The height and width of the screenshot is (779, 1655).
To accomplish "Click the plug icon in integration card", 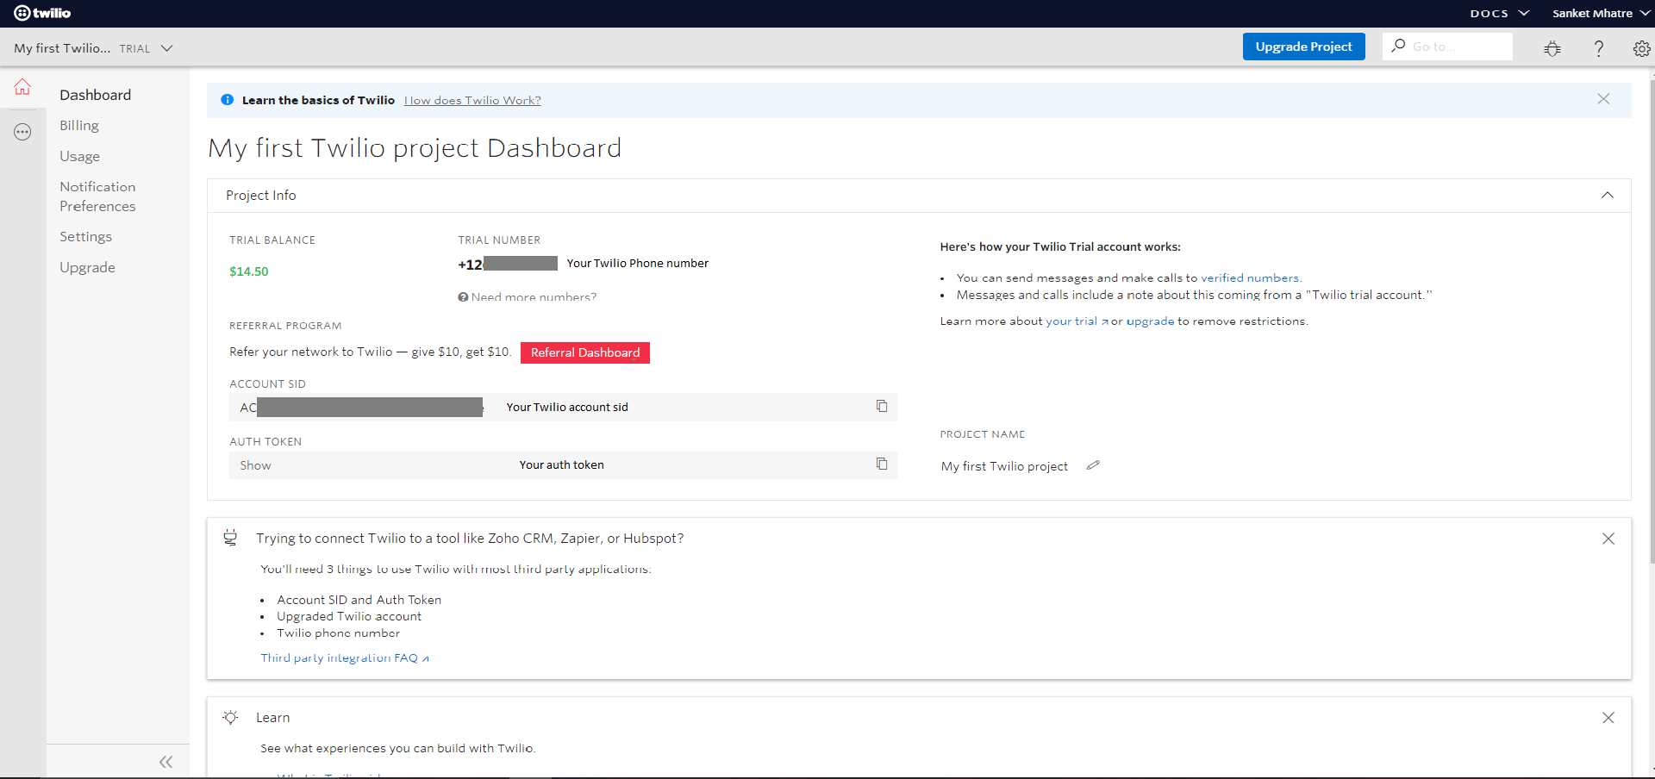I will (230, 538).
